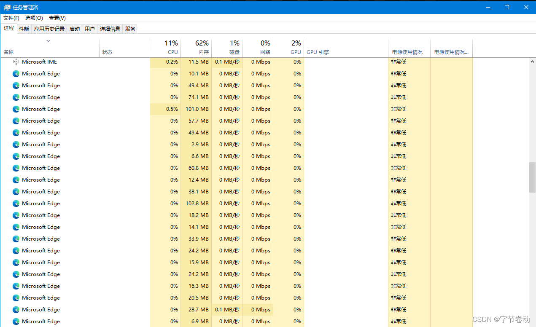Image resolution: width=536 pixels, height=327 pixels.
Task: Sort by the CPU 11% column header
Action: point(165,48)
